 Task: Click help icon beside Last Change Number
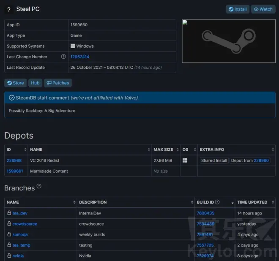click(x=63, y=57)
